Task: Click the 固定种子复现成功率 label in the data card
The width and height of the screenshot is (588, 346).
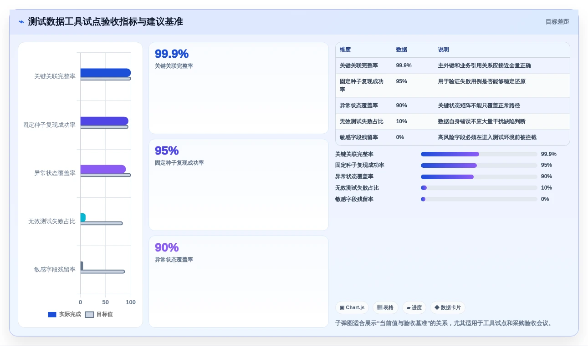Action: click(179, 163)
